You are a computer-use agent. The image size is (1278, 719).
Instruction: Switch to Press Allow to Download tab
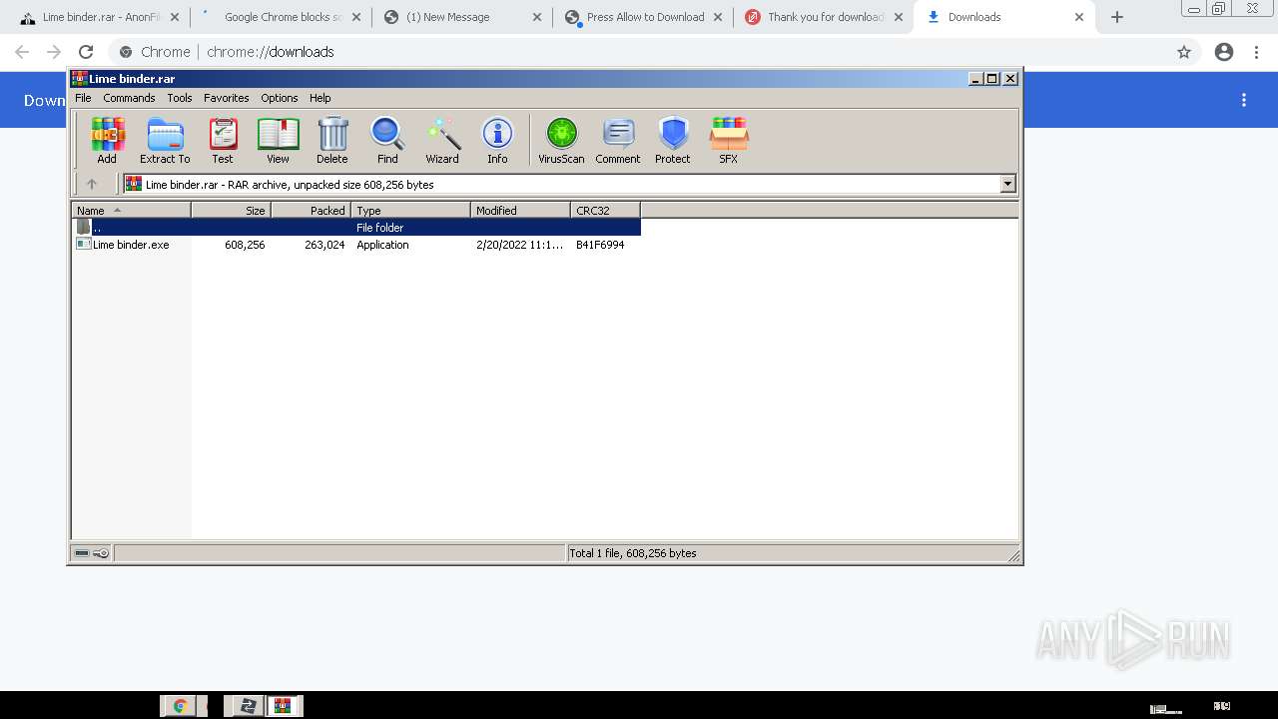coord(645,17)
